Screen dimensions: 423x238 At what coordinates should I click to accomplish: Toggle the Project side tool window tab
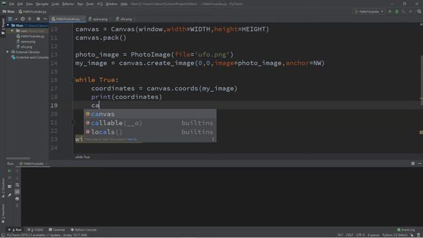3,26
